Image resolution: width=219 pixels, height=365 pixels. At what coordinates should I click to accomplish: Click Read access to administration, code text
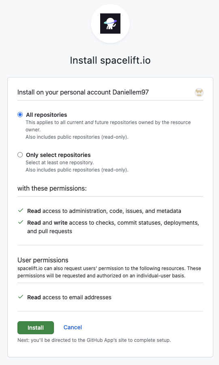[x=104, y=211]
